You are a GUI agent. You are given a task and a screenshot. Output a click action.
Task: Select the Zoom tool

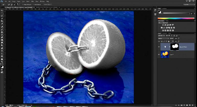(2, 62)
